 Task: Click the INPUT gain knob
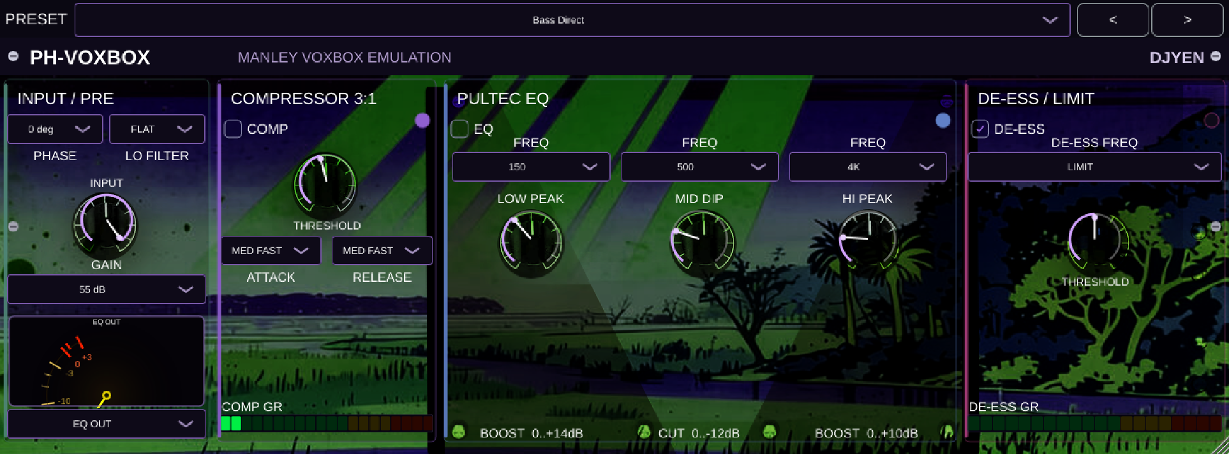106,224
